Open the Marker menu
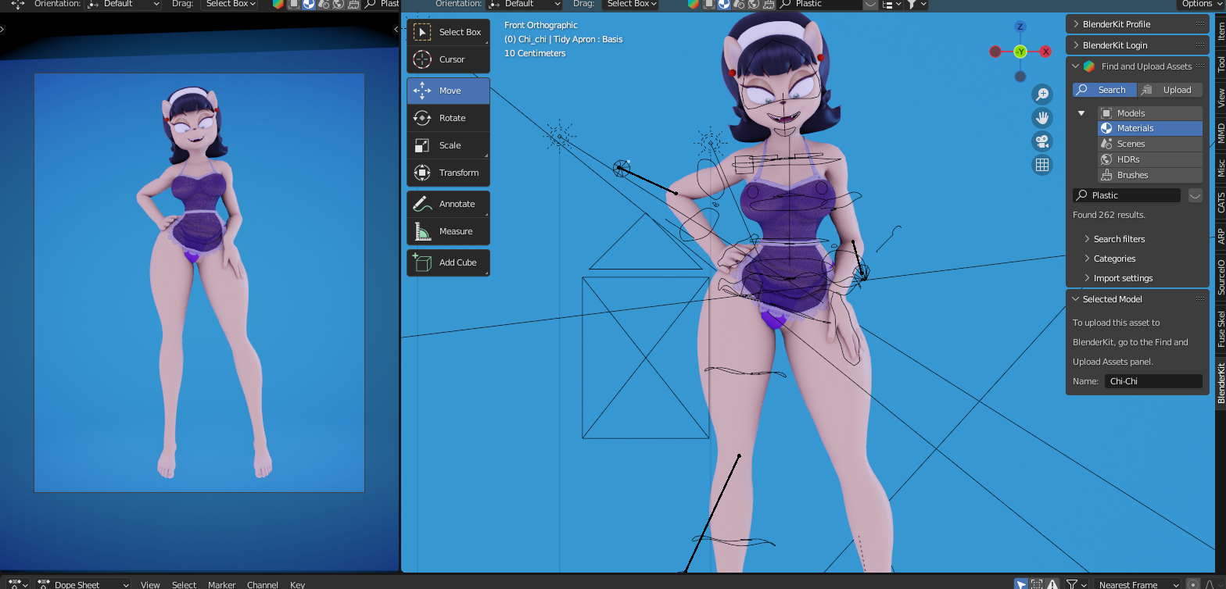Screen dimensions: 1226x589 pos(221,584)
